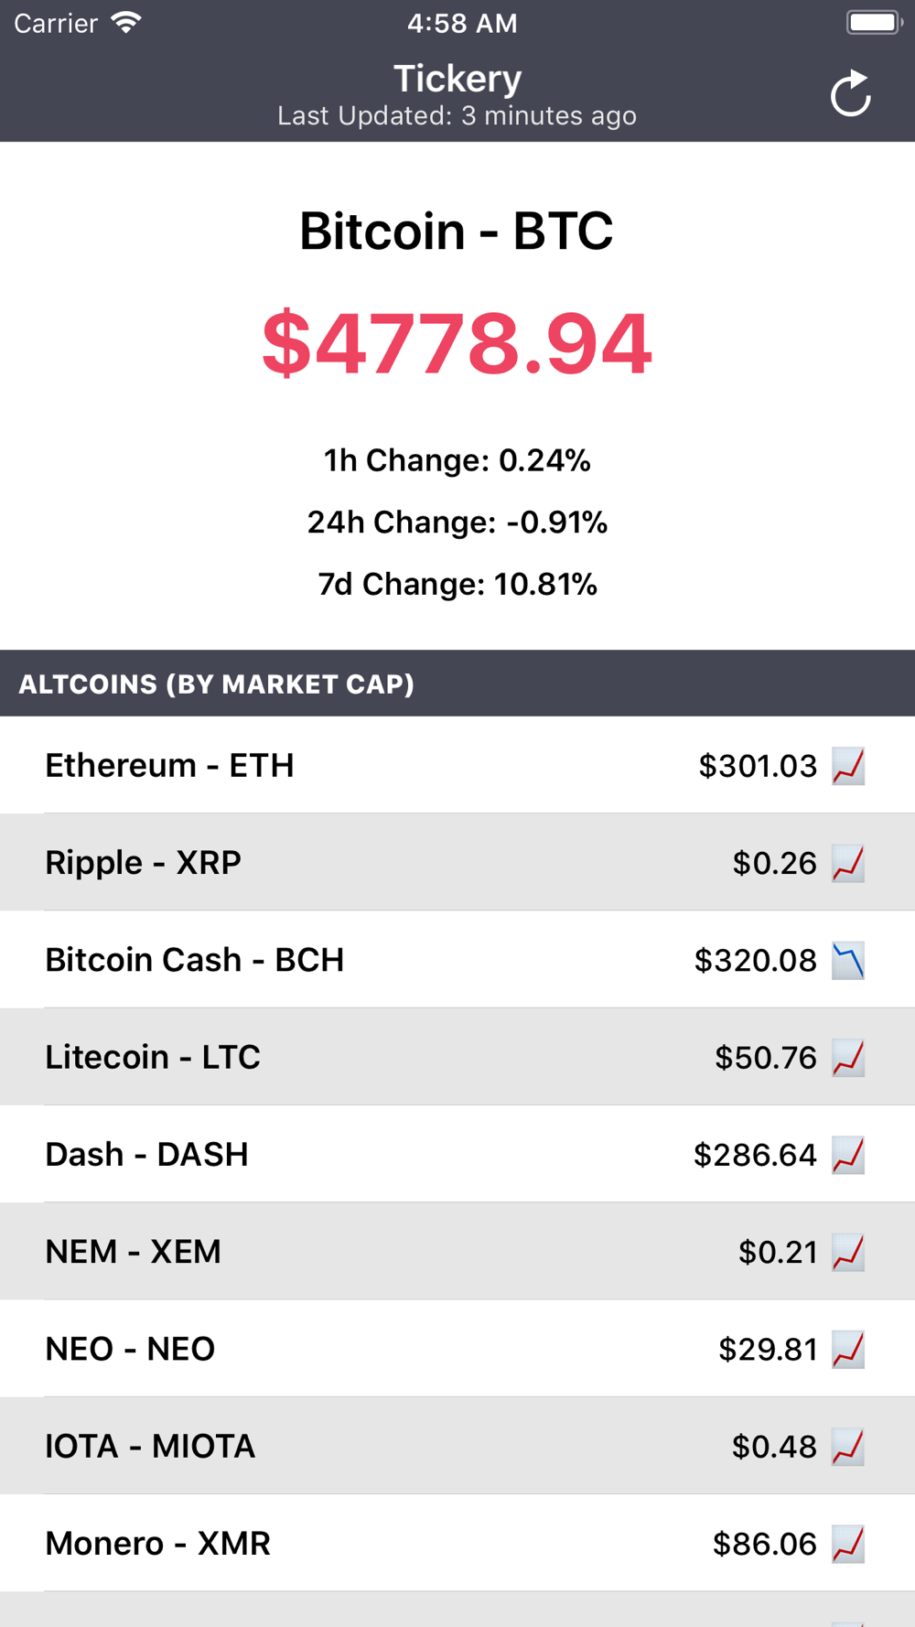
Task: Click the IOTA trend chart icon
Action: pos(848,1447)
